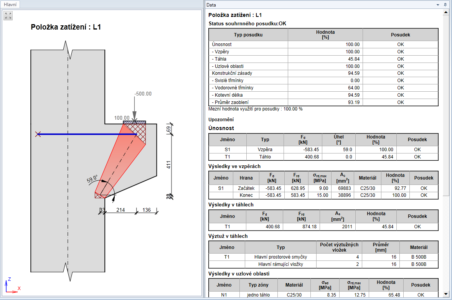
Task: Click the Hrana column header
Action: point(246,178)
